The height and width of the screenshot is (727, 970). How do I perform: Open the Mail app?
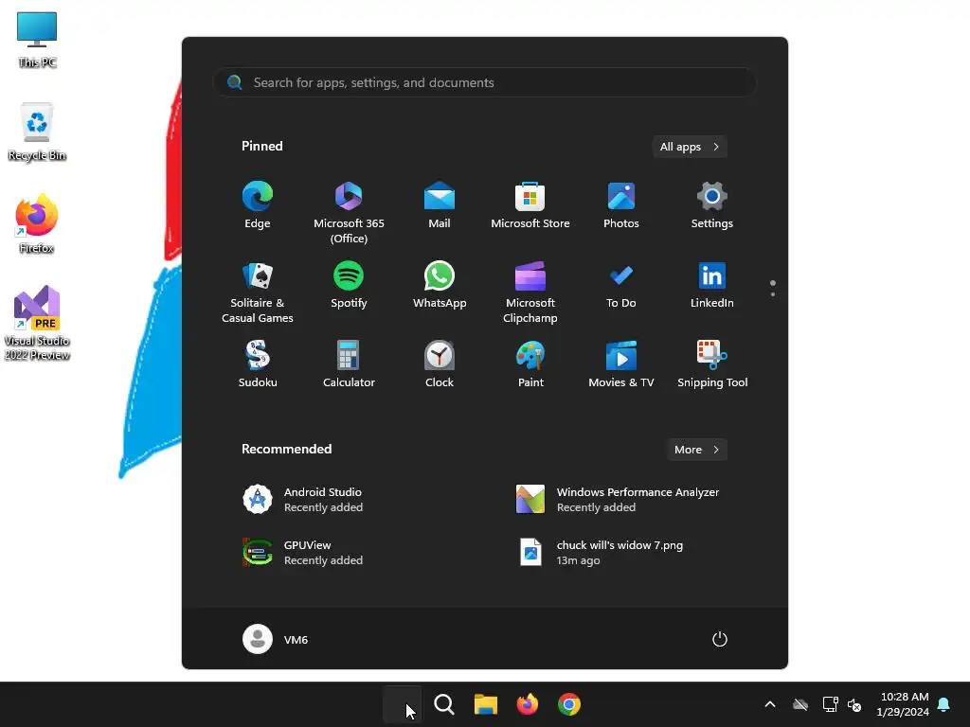[440, 205]
